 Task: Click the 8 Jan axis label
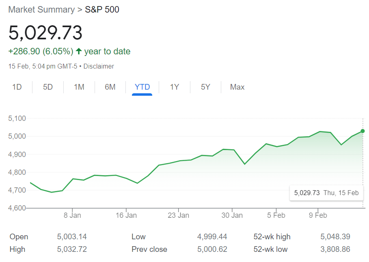72,215
